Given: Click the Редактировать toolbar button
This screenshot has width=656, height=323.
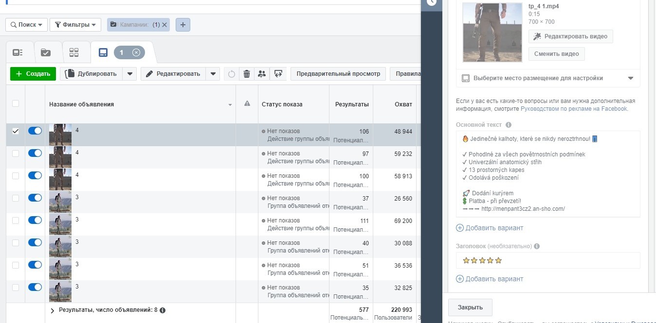Looking at the screenshot, I should point(173,74).
